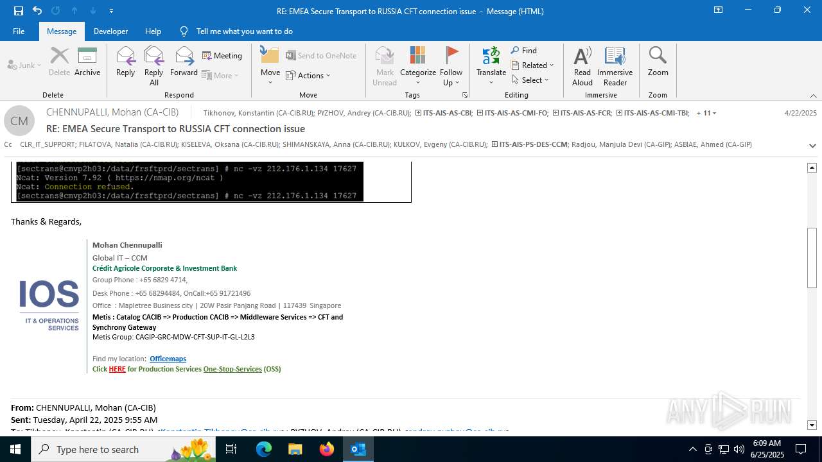Expand the message header with the chevron
Viewport: 822px width, 462px height.
point(812,146)
